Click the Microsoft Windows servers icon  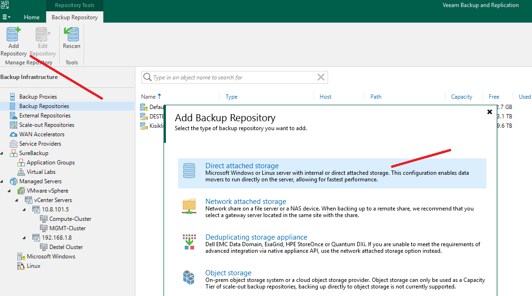point(21,257)
